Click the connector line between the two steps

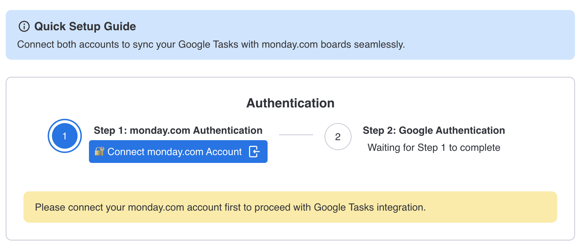click(x=296, y=135)
